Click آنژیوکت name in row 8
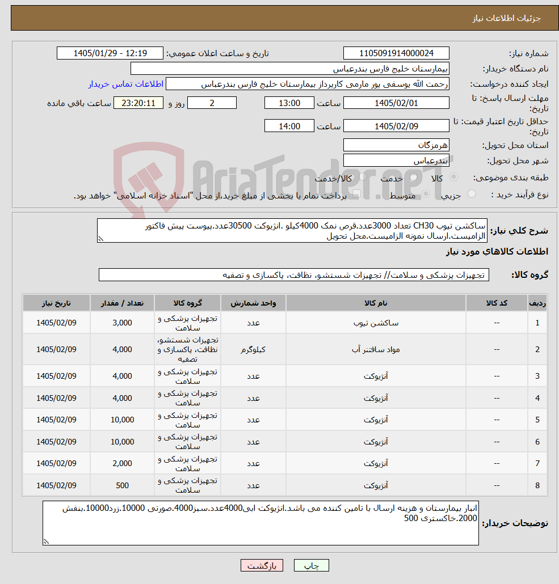 [376, 485]
